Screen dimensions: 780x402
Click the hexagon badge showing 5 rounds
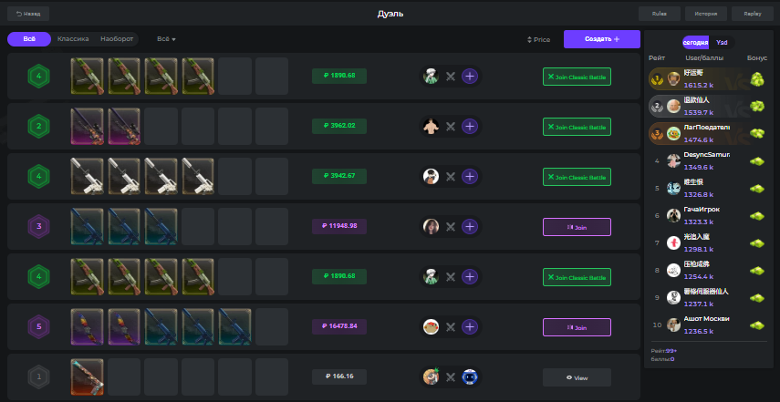coord(38,327)
